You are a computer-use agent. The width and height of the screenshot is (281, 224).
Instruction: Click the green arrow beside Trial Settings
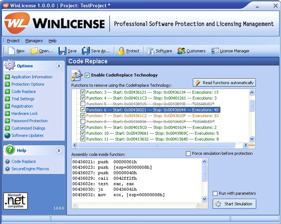[7, 99]
